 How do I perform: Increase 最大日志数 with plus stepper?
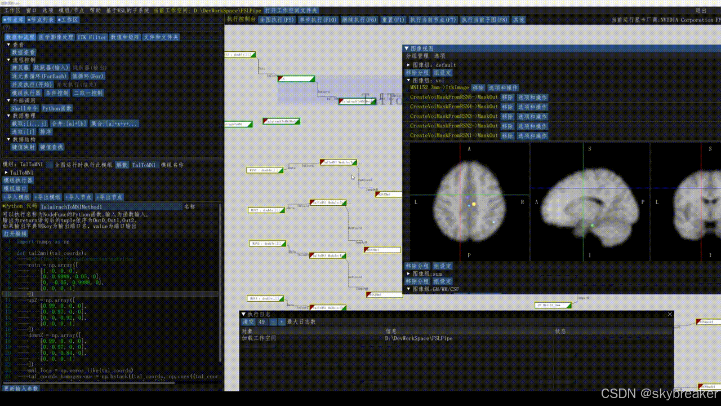(x=282, y=322)
